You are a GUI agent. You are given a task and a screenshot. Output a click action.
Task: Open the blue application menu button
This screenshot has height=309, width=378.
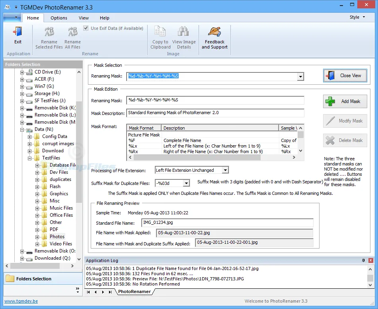pyautogui.click(x=12, y=17)
